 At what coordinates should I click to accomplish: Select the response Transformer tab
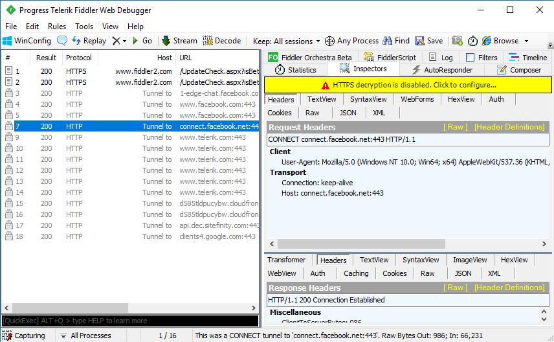tap(286, 260)
